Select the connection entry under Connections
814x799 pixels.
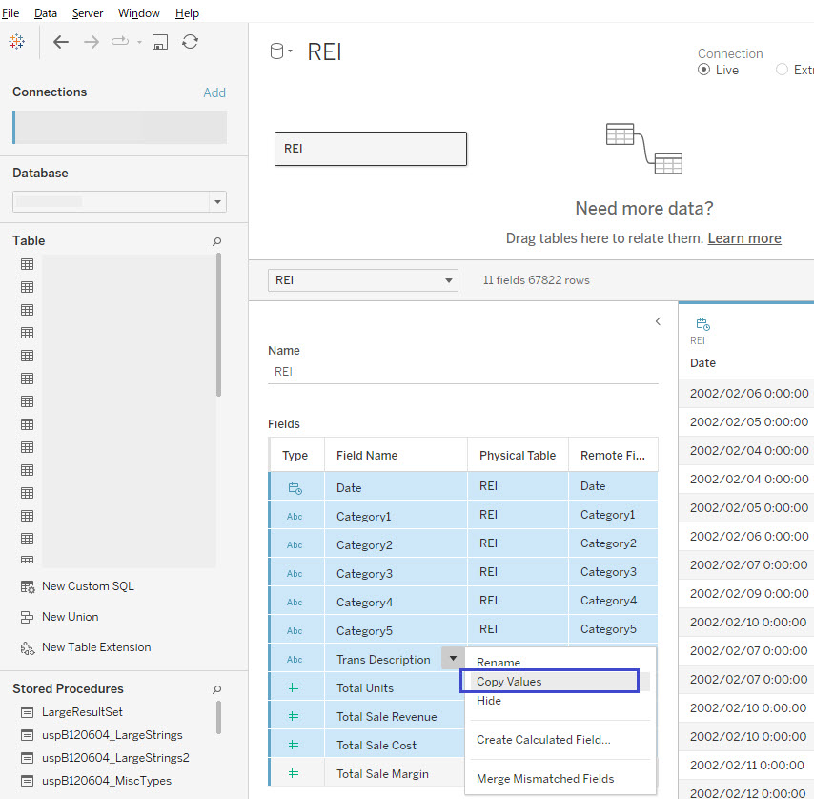pos(119,127)
